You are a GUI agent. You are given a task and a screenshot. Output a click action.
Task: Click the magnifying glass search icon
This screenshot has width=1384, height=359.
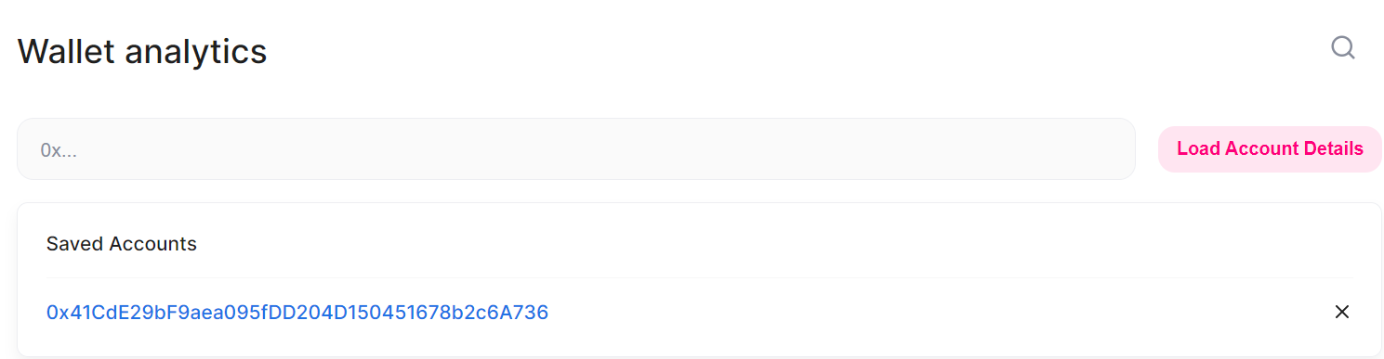1342,47
